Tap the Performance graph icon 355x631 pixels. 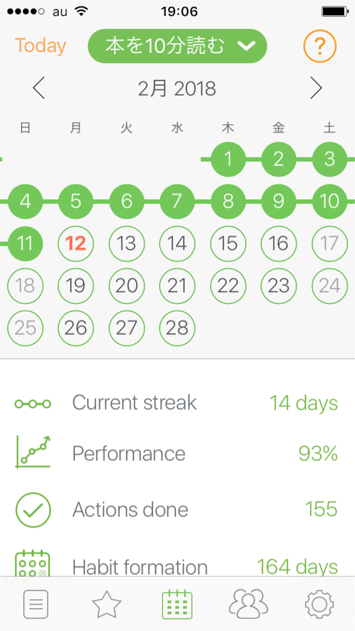pos(33,452)
